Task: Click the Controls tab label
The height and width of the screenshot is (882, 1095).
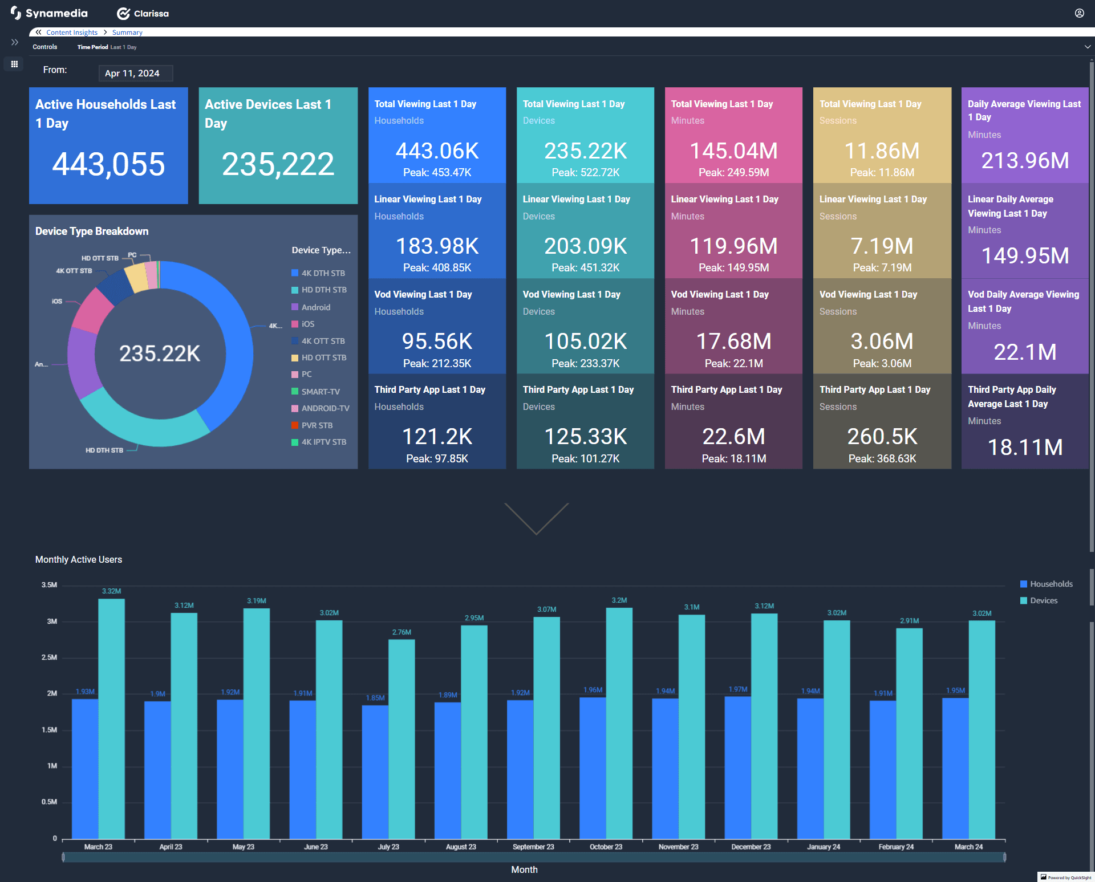Action: pyautogui.click(x=45, y=47)
